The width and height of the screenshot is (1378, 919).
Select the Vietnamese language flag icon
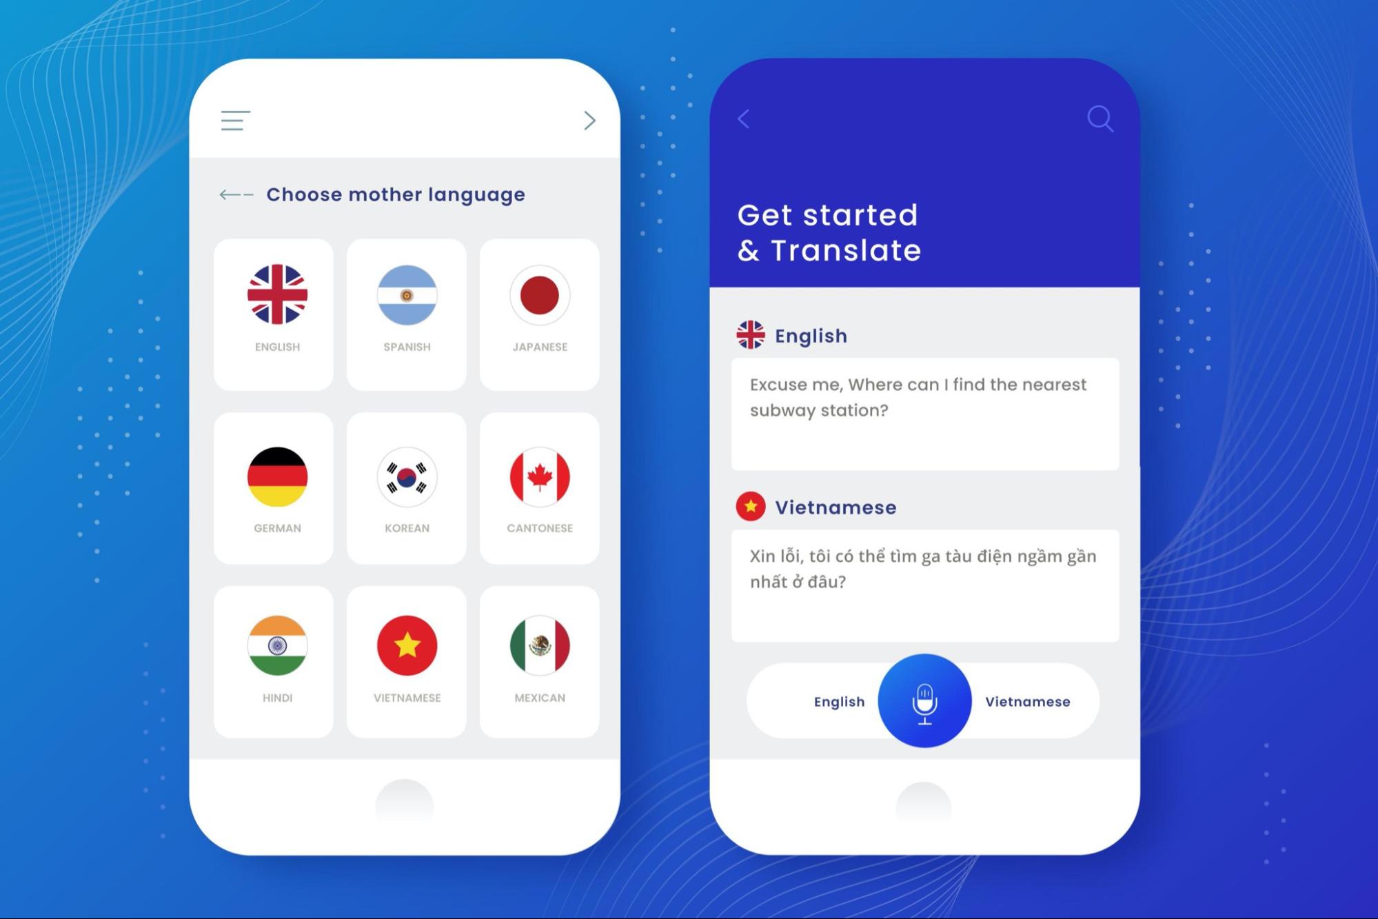click(x=406, y=645)
